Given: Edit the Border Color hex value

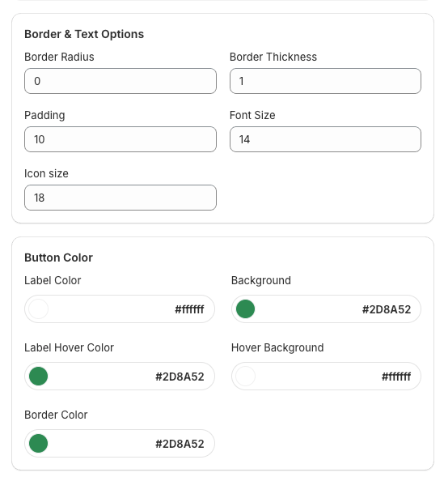Looking at the screenshot, I should pyautogui.click(x=180, y=444).
